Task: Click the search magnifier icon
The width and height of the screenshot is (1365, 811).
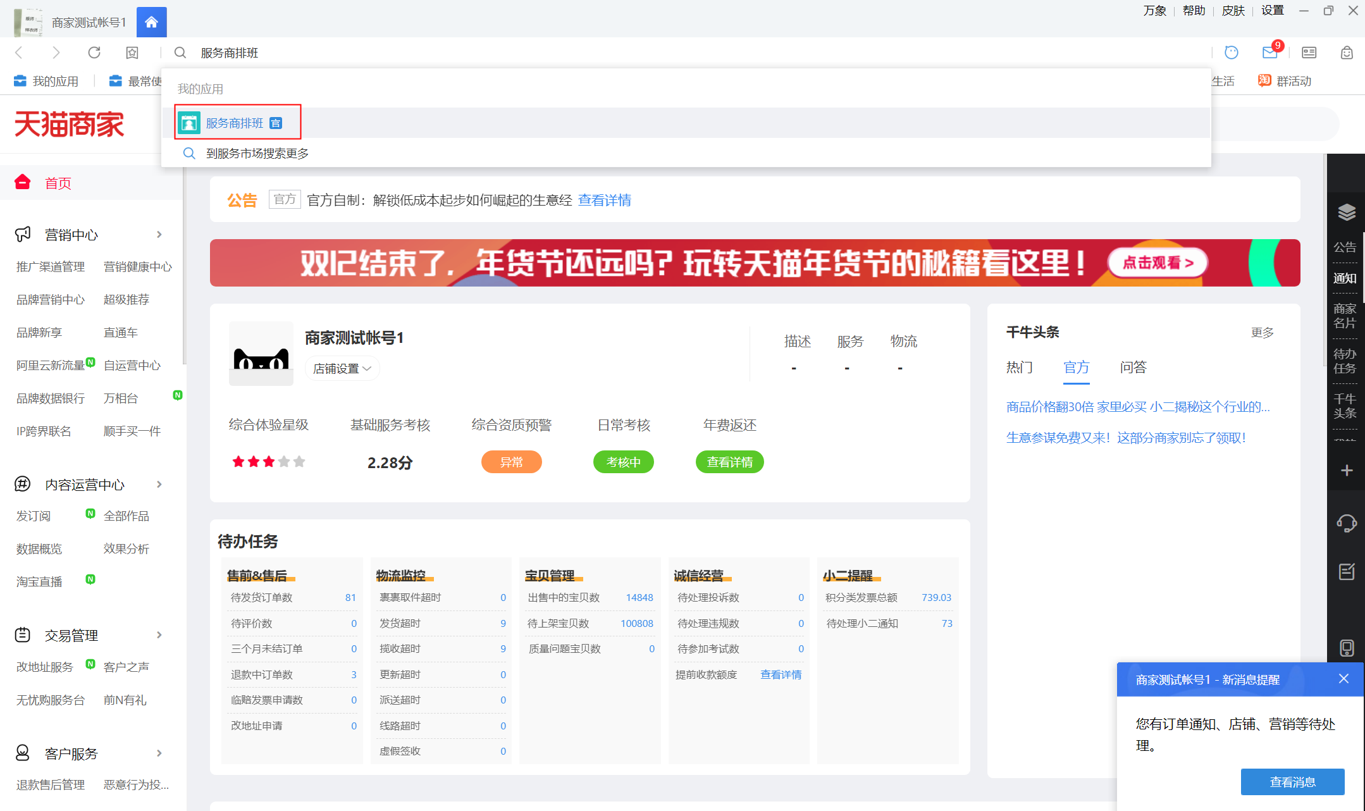Action: (180, 53)
